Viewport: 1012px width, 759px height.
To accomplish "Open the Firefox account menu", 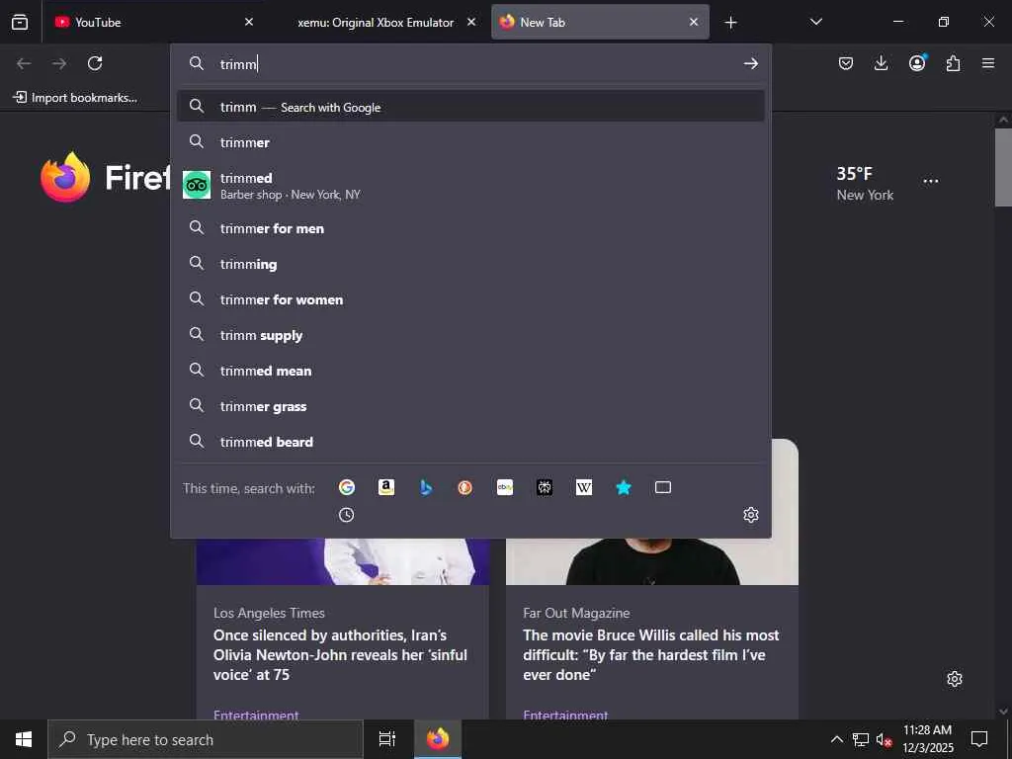I will click(917, 63).
